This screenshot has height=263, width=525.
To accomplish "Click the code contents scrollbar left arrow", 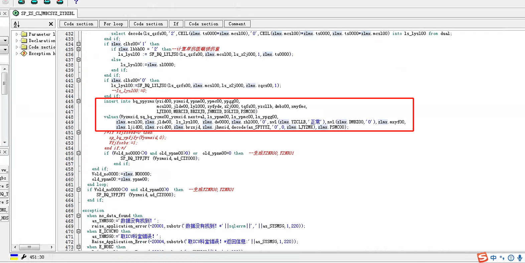I will coord(15,247).
